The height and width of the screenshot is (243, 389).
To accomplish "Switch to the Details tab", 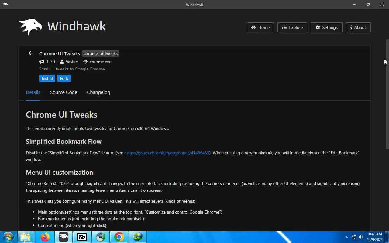I will [x=33, y=92].
